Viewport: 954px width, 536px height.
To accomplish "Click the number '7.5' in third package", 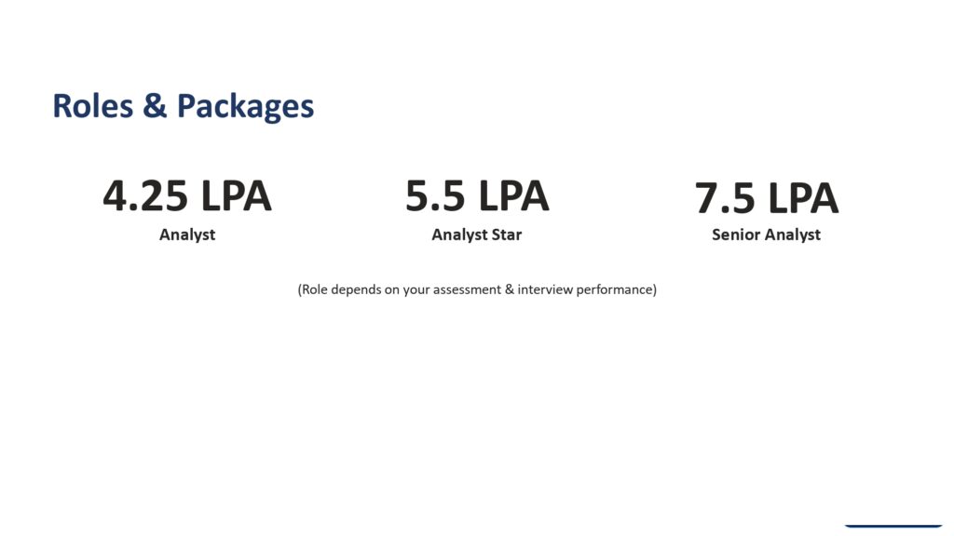I will coord(725,199).
